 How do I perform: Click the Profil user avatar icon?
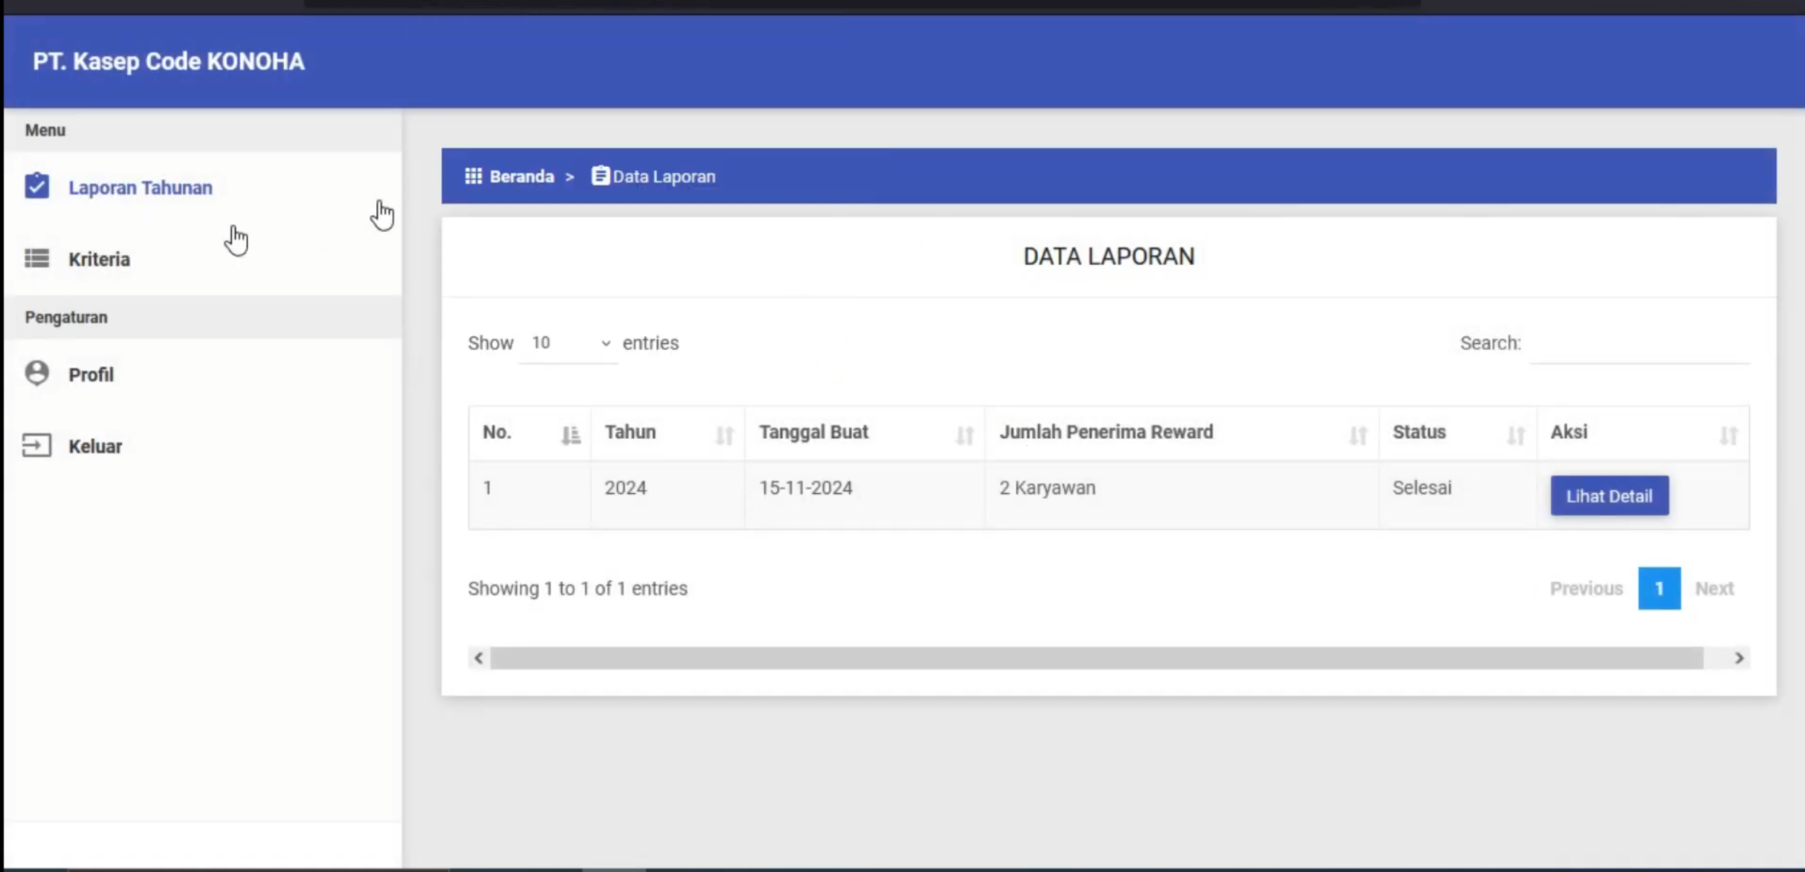click(37, 372)
